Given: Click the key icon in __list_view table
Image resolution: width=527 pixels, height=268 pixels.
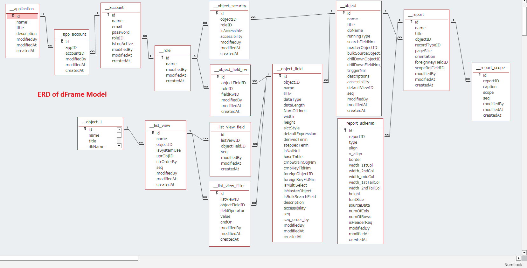Looking at the screenshot, I should [153, 133].
